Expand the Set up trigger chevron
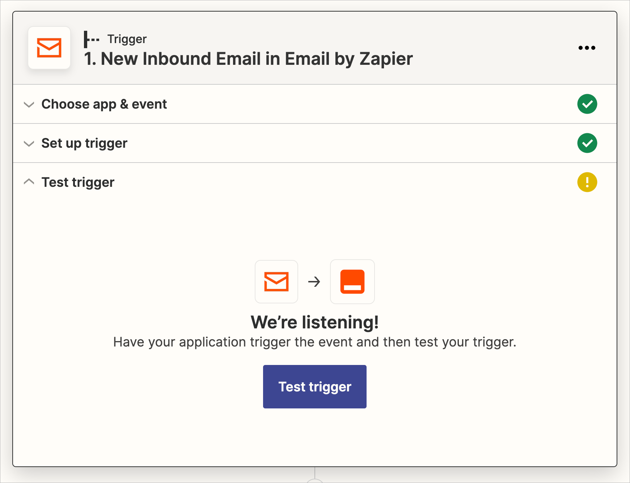 (29, 144)
